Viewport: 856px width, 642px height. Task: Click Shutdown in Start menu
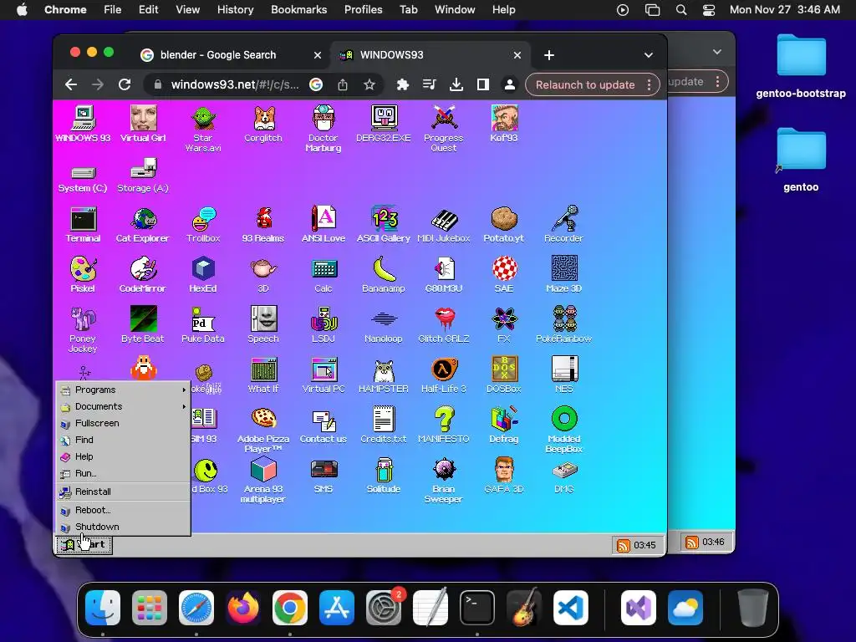[x=124, y=527]
